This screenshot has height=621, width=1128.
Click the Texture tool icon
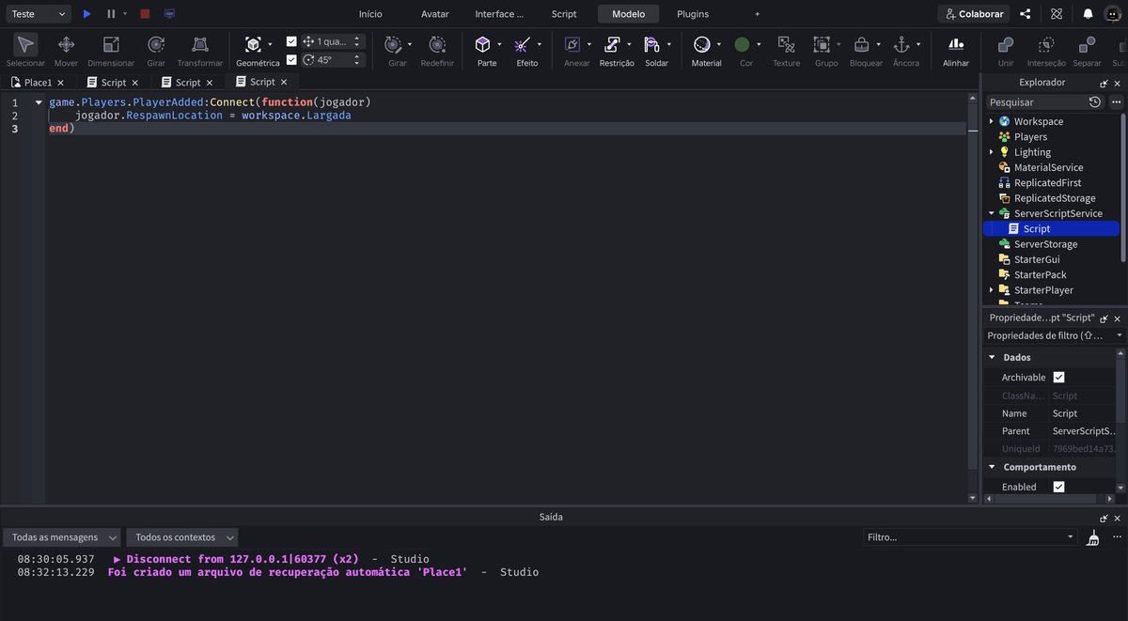point(786,44)
